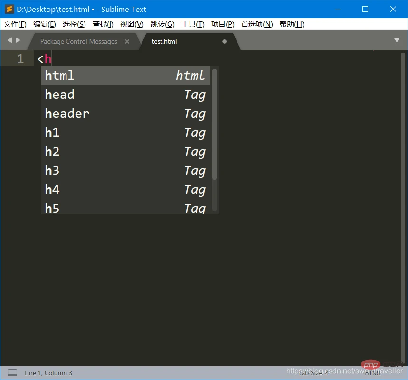Choose the html autocomplete suggestion
This screenshot has width=408, height=380.
click(125, 76)
